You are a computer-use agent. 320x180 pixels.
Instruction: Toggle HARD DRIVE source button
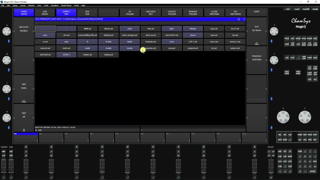[x=24, y=13]
